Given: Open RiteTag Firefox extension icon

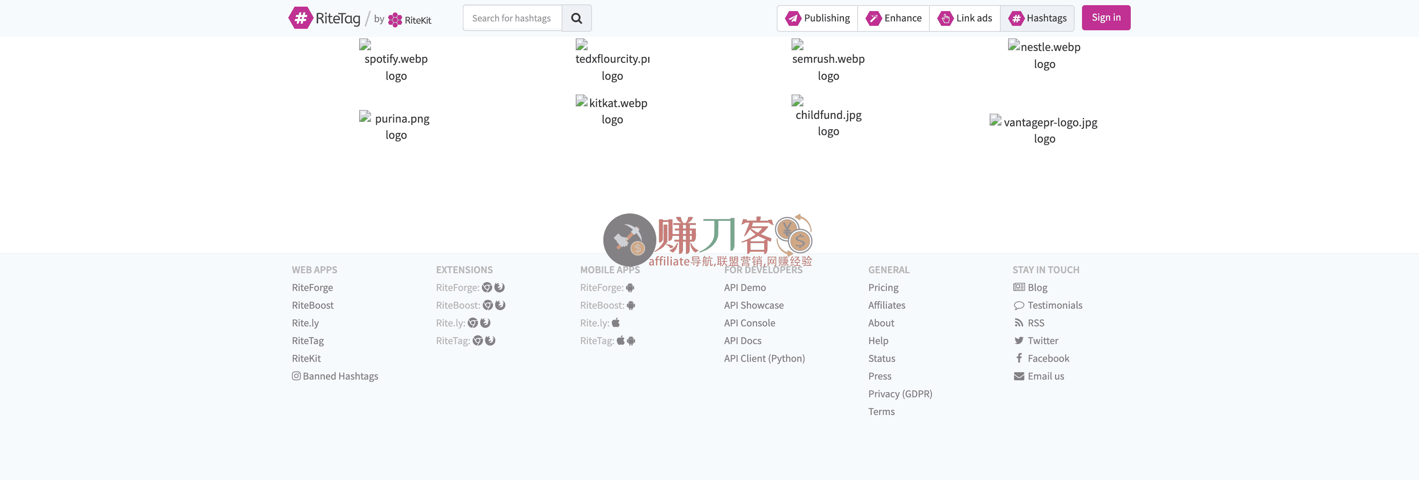Looking at the screenshot, I should click(x=490, y=341).
